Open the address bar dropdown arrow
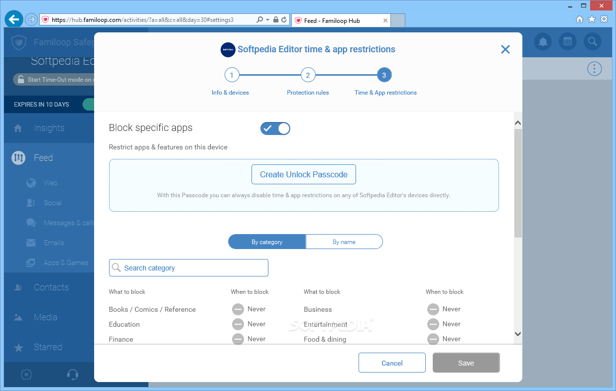This screenshot has height=391, width=616. click(x=267, y=20)
